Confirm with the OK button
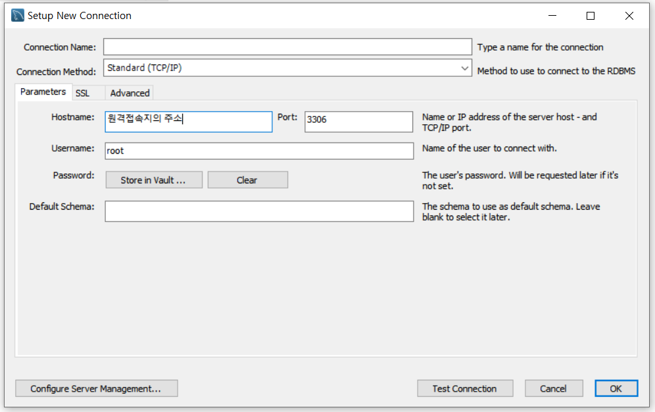Image resolution: width=655 pixels, height=412 pixels. [616, 388]
